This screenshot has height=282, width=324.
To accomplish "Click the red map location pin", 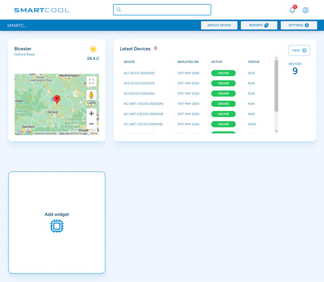I will pyautogui.click(x=57, y=99).
